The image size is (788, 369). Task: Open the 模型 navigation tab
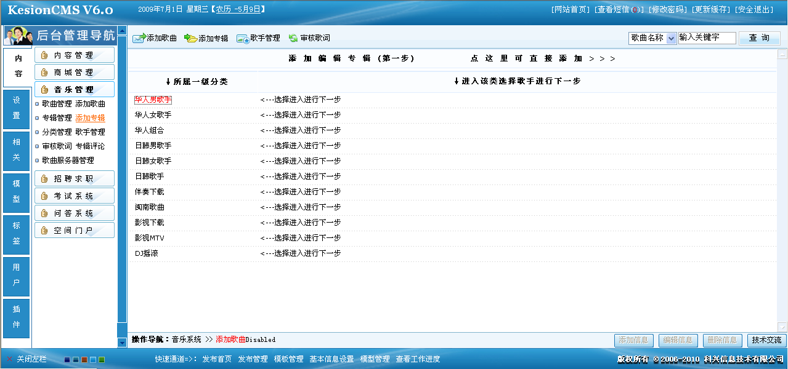(15, 191)
